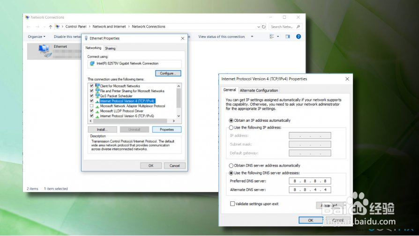
Task: Uncheck Client for Microsoft Networks
Action: [92, 86]
